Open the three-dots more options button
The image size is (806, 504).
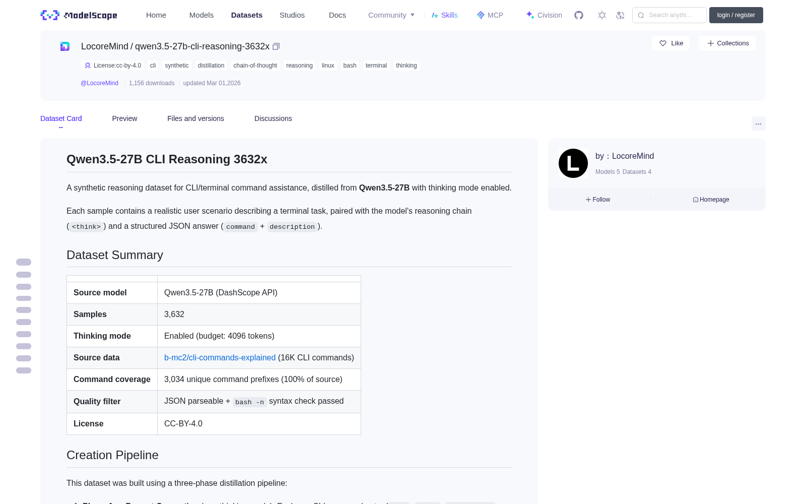(x=758, y=123)
